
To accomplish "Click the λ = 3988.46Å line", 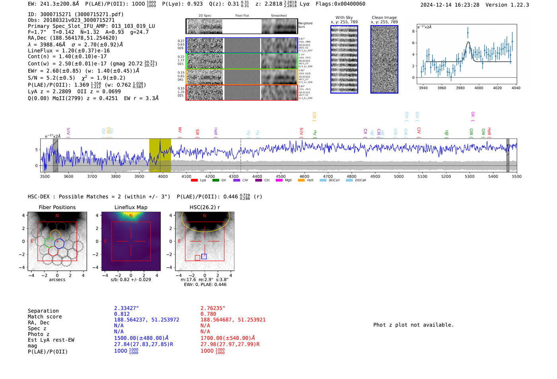I will tap(76, 45).
